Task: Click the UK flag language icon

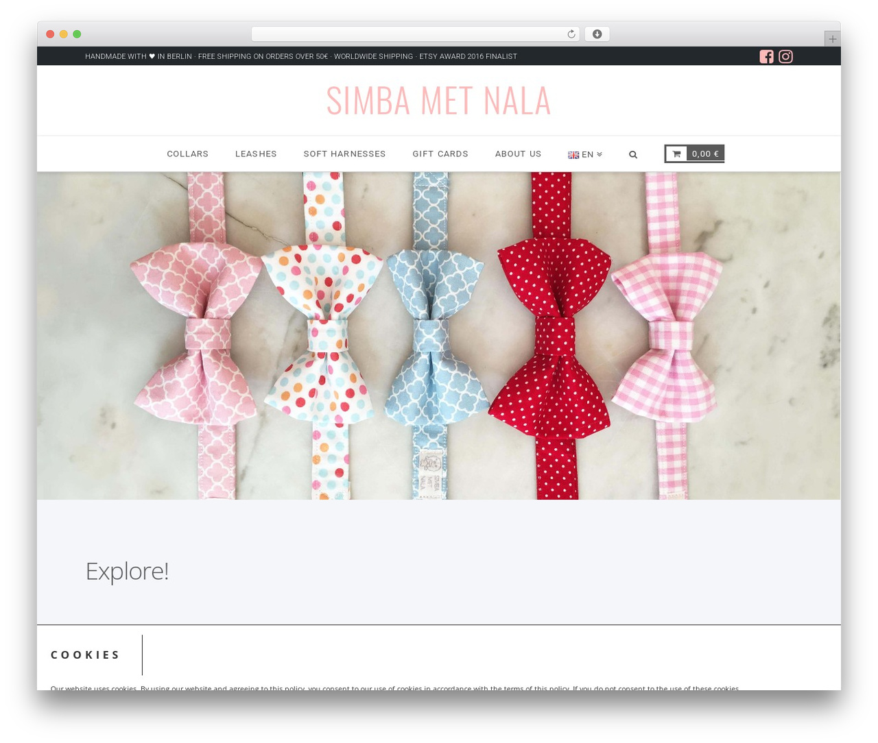Action: click(x=573, y=155)
